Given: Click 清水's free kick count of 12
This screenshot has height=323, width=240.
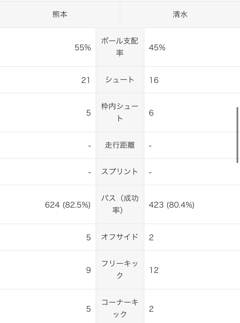Looking at the screenshot, I should point(154,270).
